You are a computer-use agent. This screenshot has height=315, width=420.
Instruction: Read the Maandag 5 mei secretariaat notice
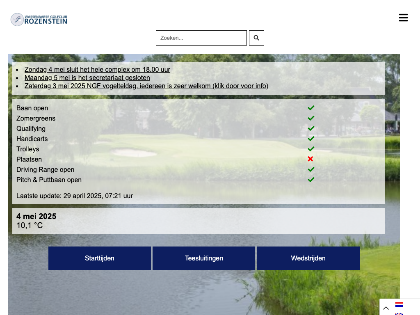[87, 78]
